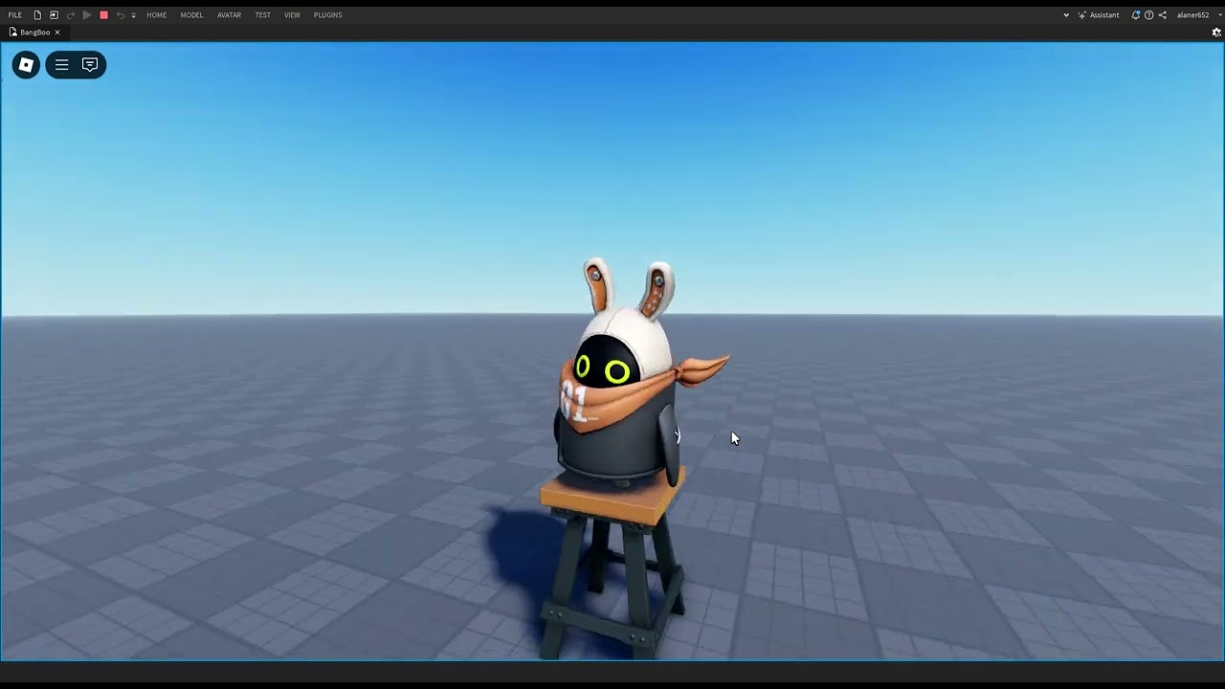Click the Share icon

pyautogui.click(x=1162, y=15)
